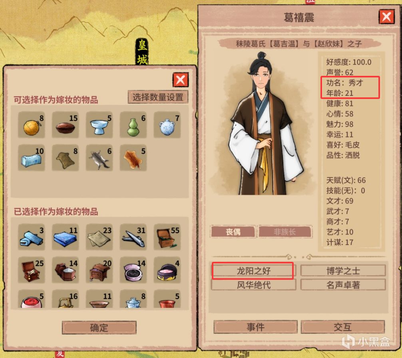Click the 博学之士 trait tag

click(x=343, y=271)
